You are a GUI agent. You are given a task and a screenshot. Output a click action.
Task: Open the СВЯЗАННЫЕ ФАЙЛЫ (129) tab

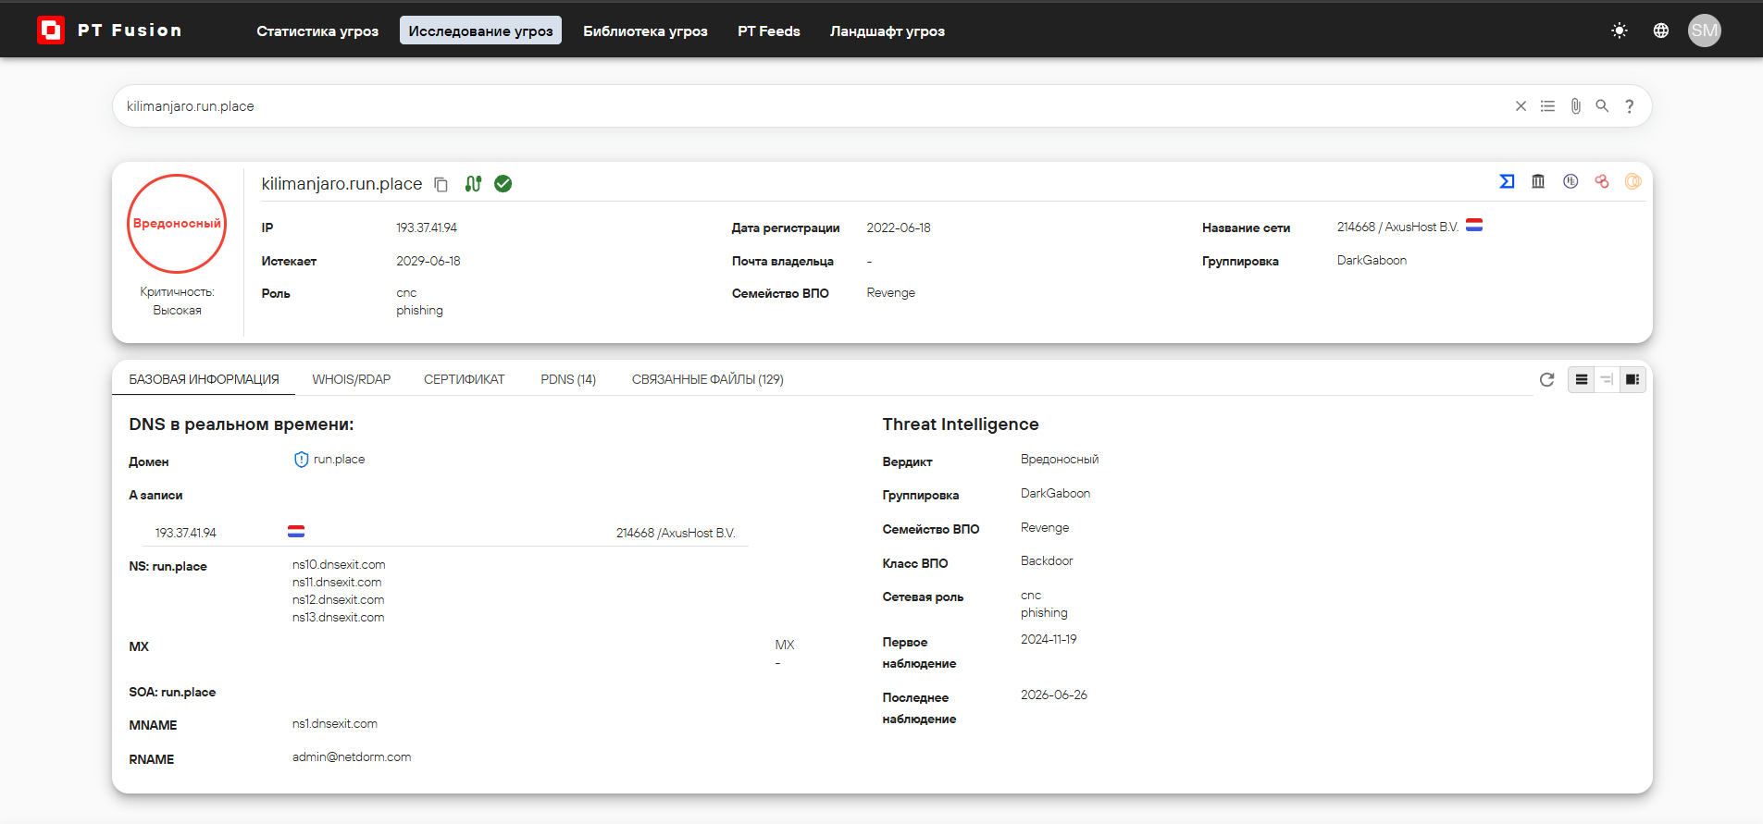click(708, 379)
